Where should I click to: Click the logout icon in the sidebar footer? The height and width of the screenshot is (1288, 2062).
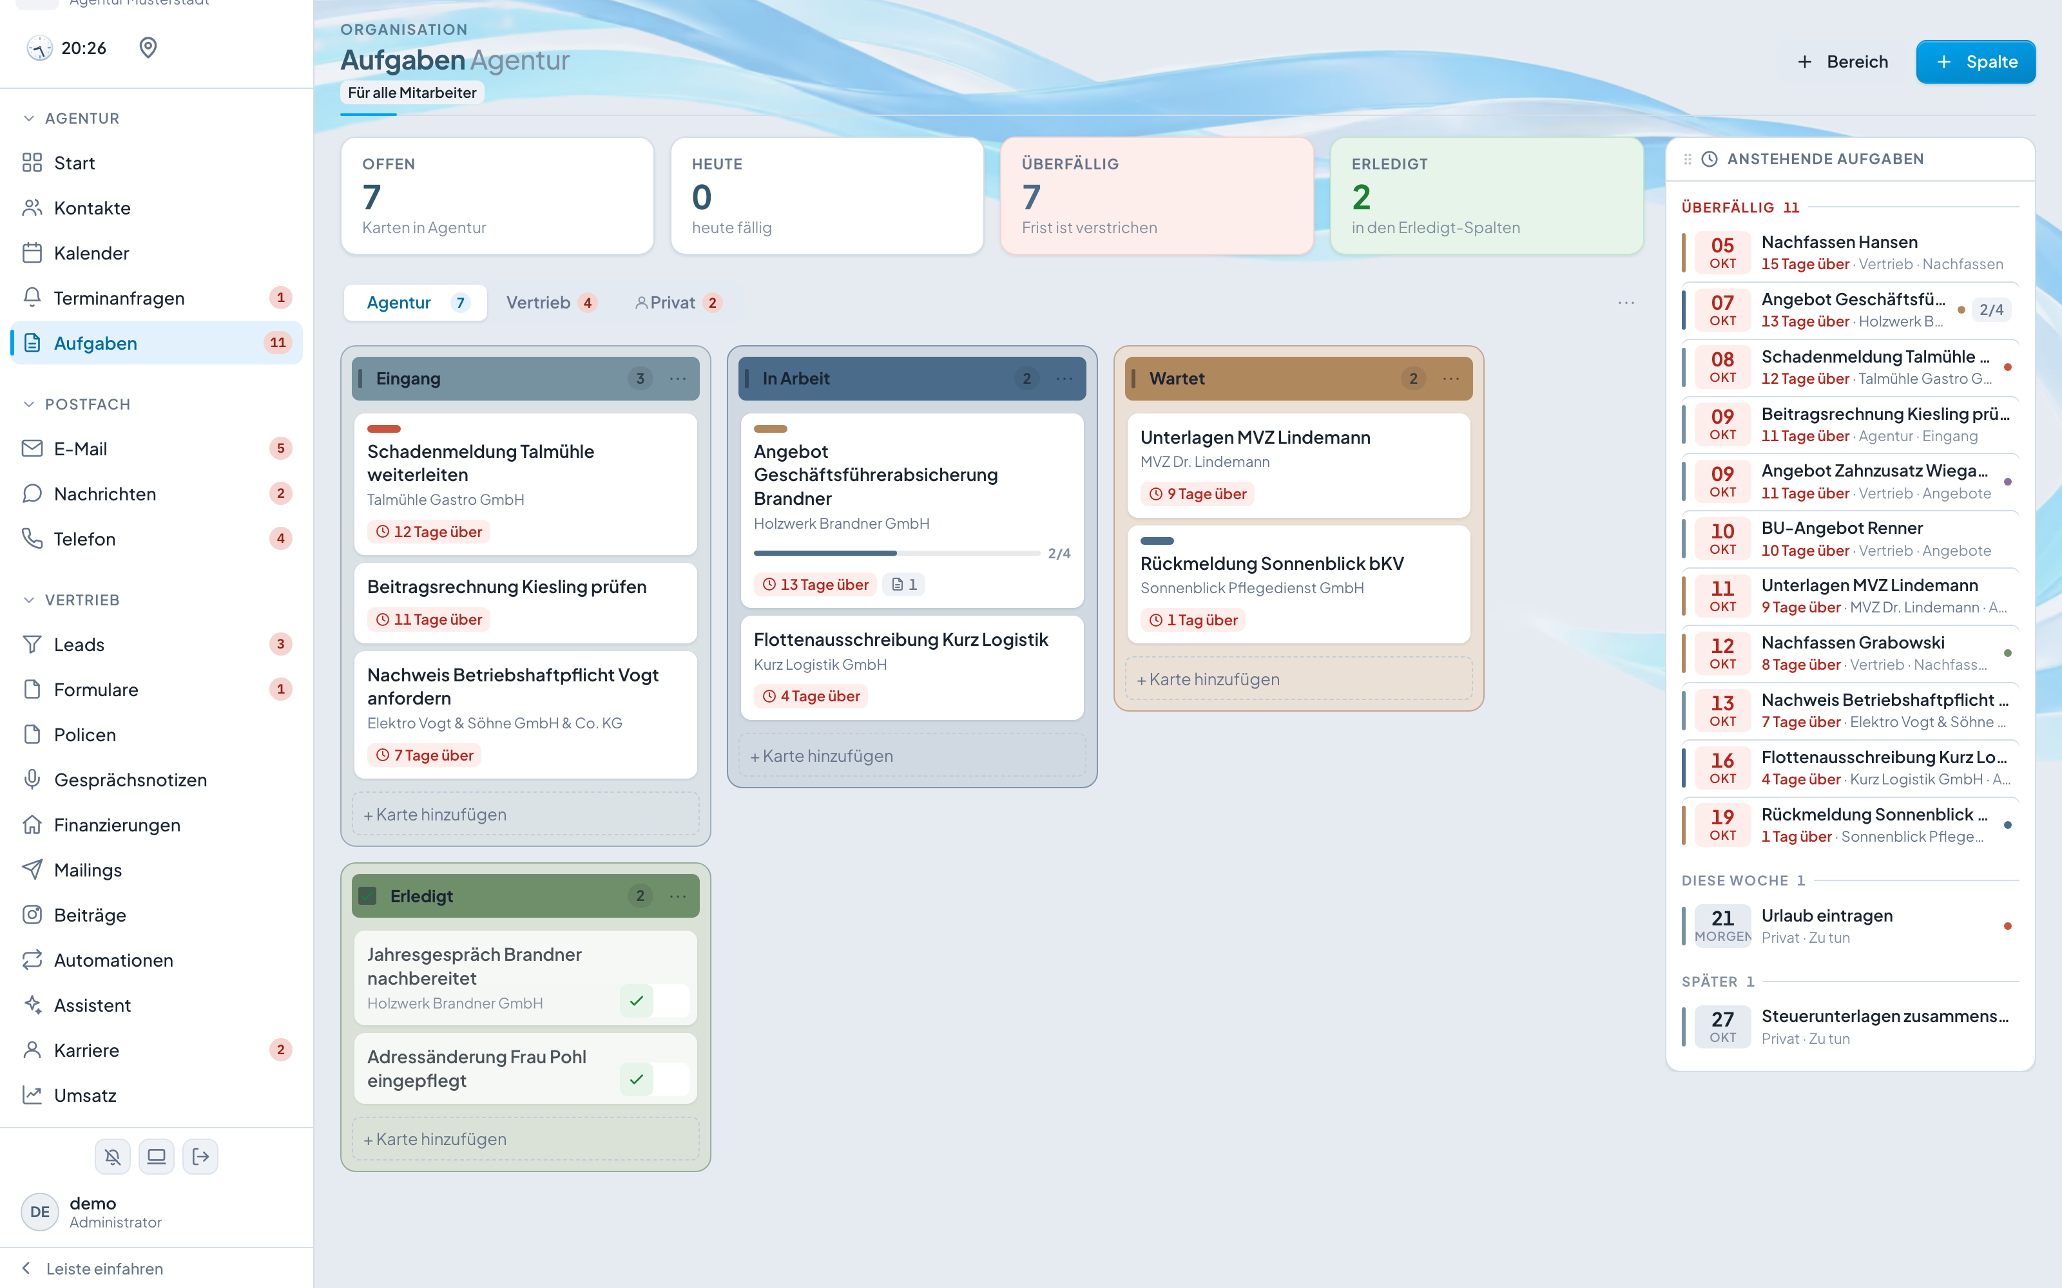click(200, 1156)
